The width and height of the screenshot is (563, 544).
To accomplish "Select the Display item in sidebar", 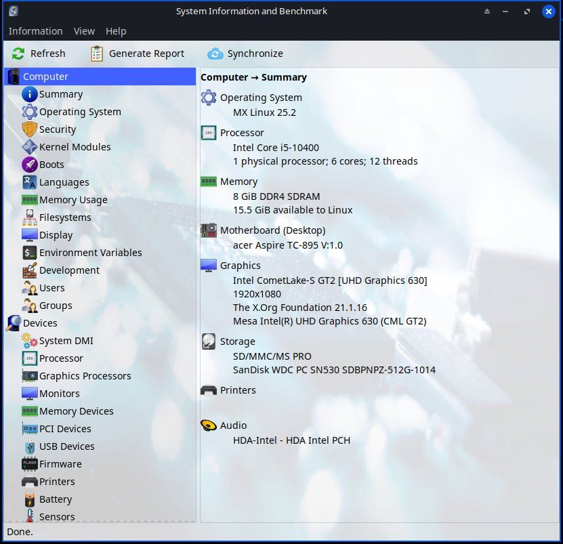I will (47, 235).
